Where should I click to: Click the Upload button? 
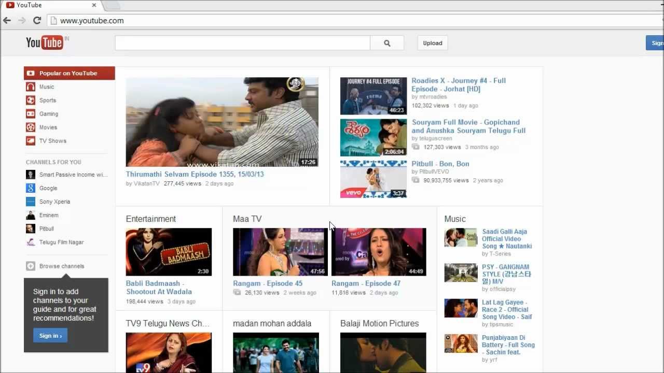click(433, 43)
